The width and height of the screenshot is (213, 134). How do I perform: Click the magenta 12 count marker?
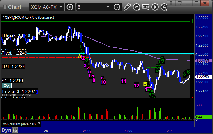[136, 86]
